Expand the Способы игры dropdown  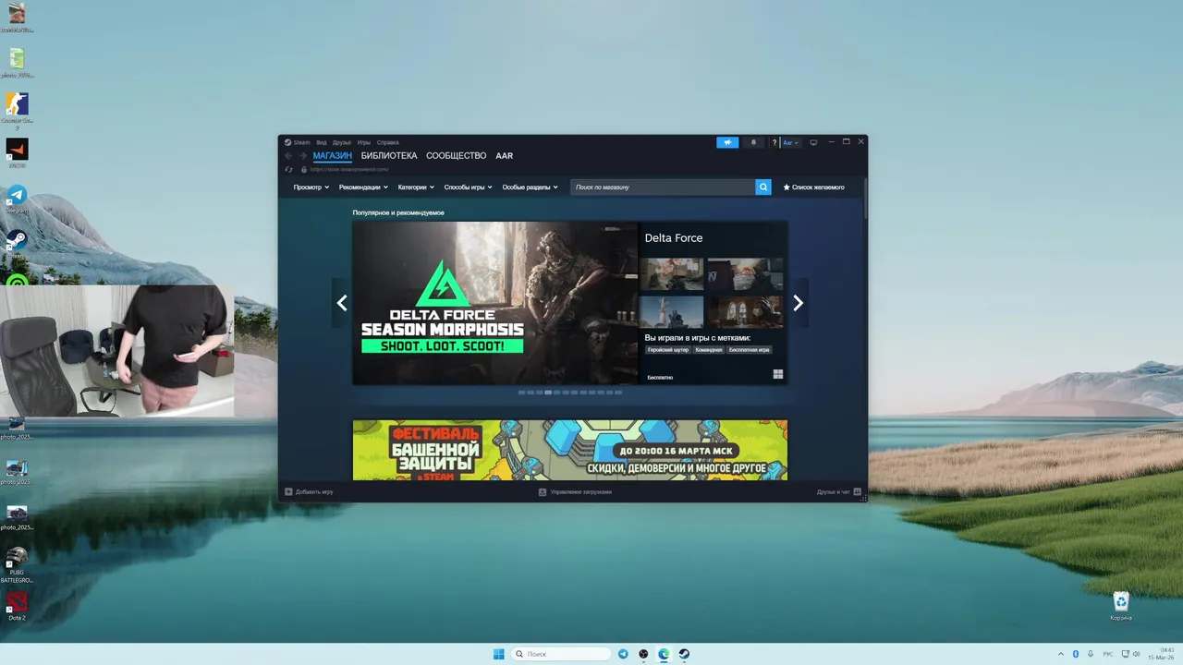click(469, 187)
